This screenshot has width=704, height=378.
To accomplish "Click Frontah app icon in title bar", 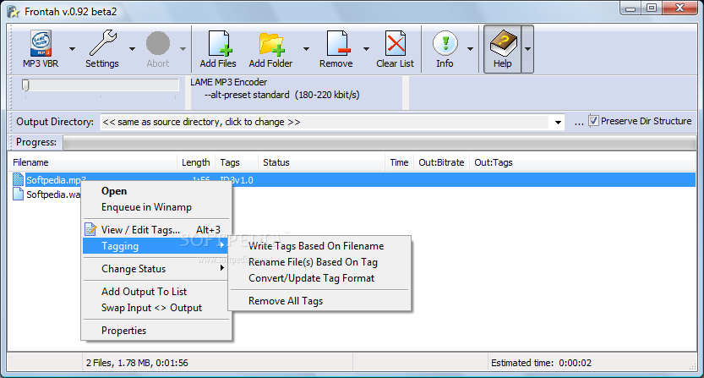I will click(14, 12).
